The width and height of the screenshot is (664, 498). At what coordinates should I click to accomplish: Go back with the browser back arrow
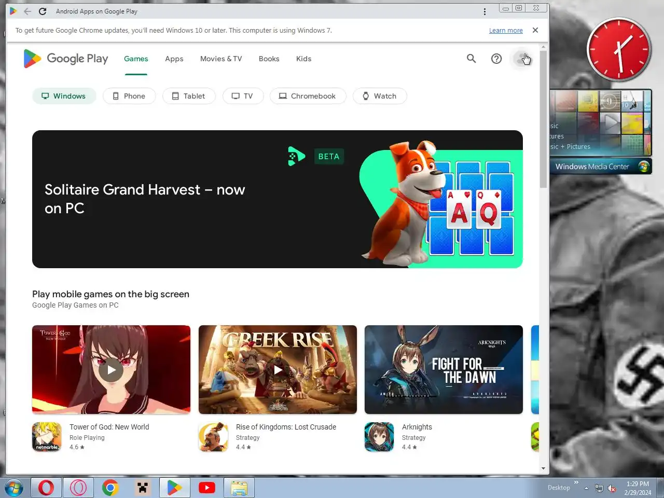click(27, 11)
